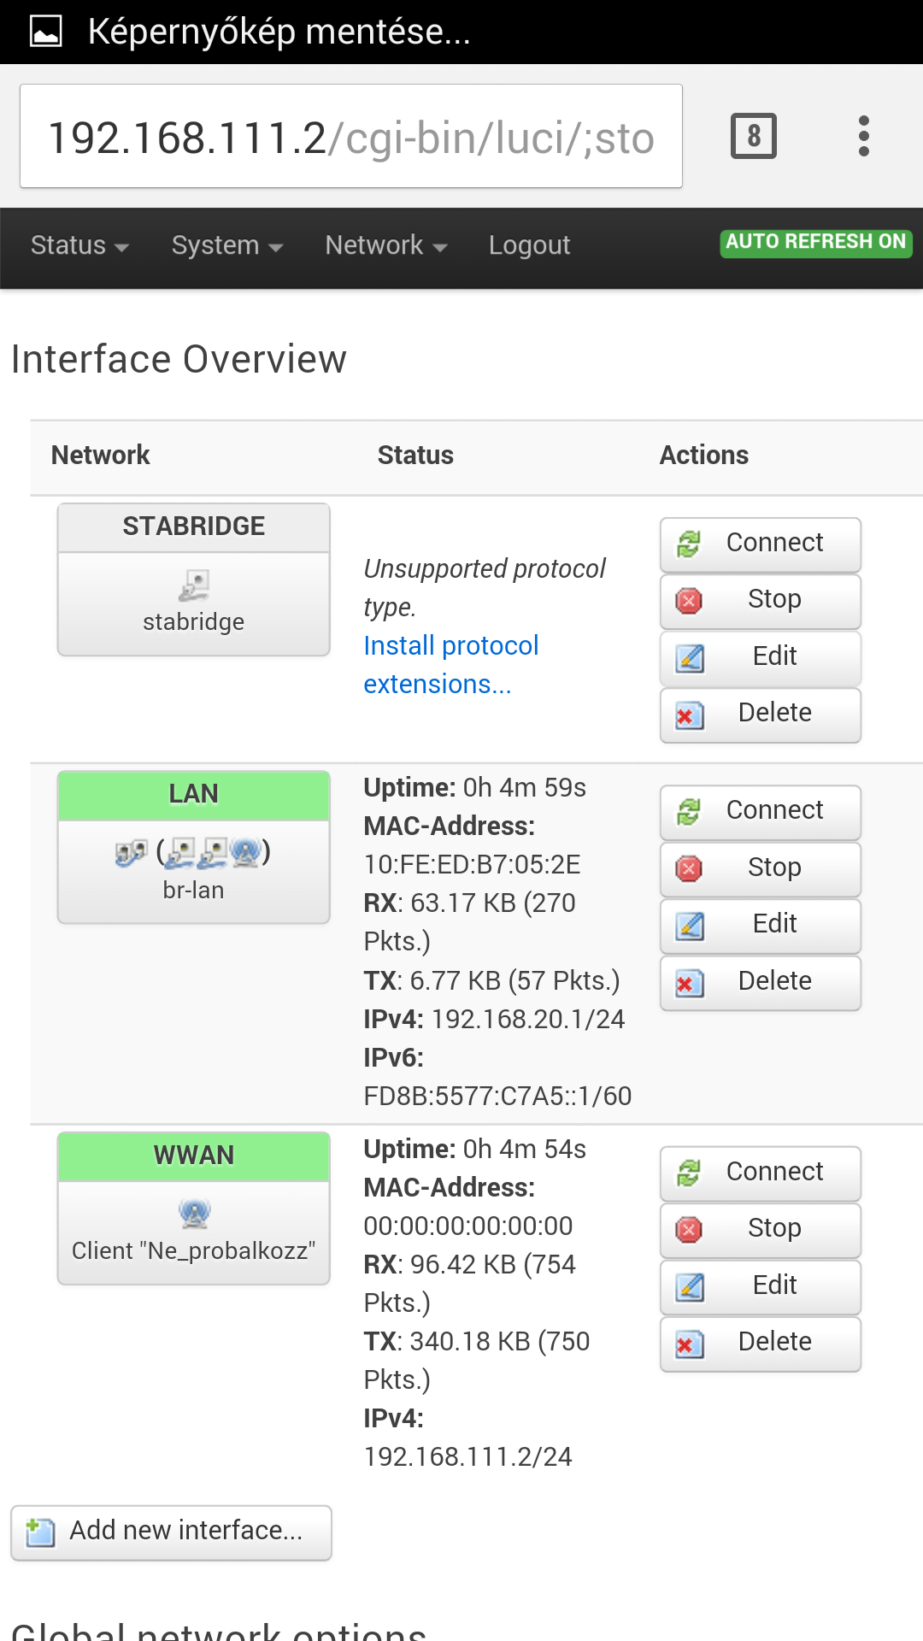
Task: Tap the screenshot notification icon
Action: pyautogui.click(x=46, y=32)
